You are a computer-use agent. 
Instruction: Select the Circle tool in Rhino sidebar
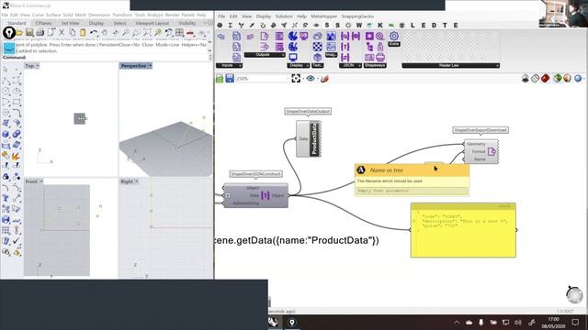[6, 91]
